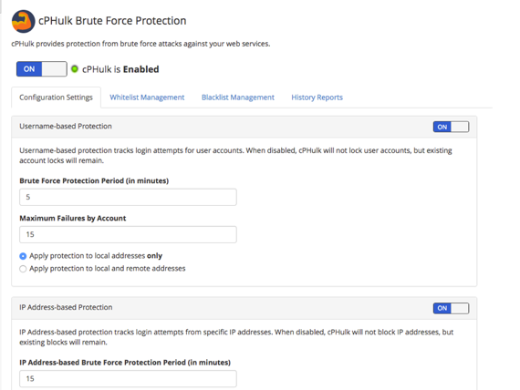Click the cPHulk is Enabled status text
The width and height of the screenshot is (520, 390).
120,69
